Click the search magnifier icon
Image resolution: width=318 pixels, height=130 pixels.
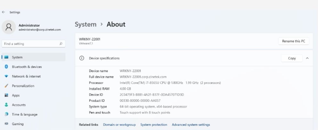pyautogui.click(x=61, y=44)
